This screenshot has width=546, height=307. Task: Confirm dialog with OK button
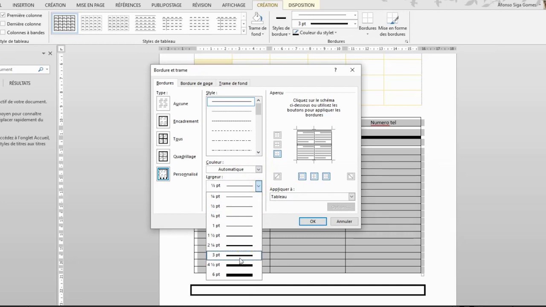313,221
